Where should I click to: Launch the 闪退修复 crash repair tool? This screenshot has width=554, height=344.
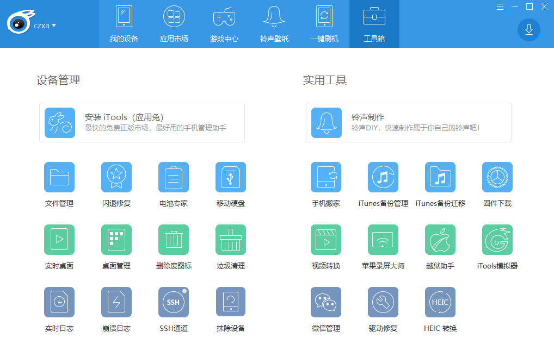click(116, 177)
